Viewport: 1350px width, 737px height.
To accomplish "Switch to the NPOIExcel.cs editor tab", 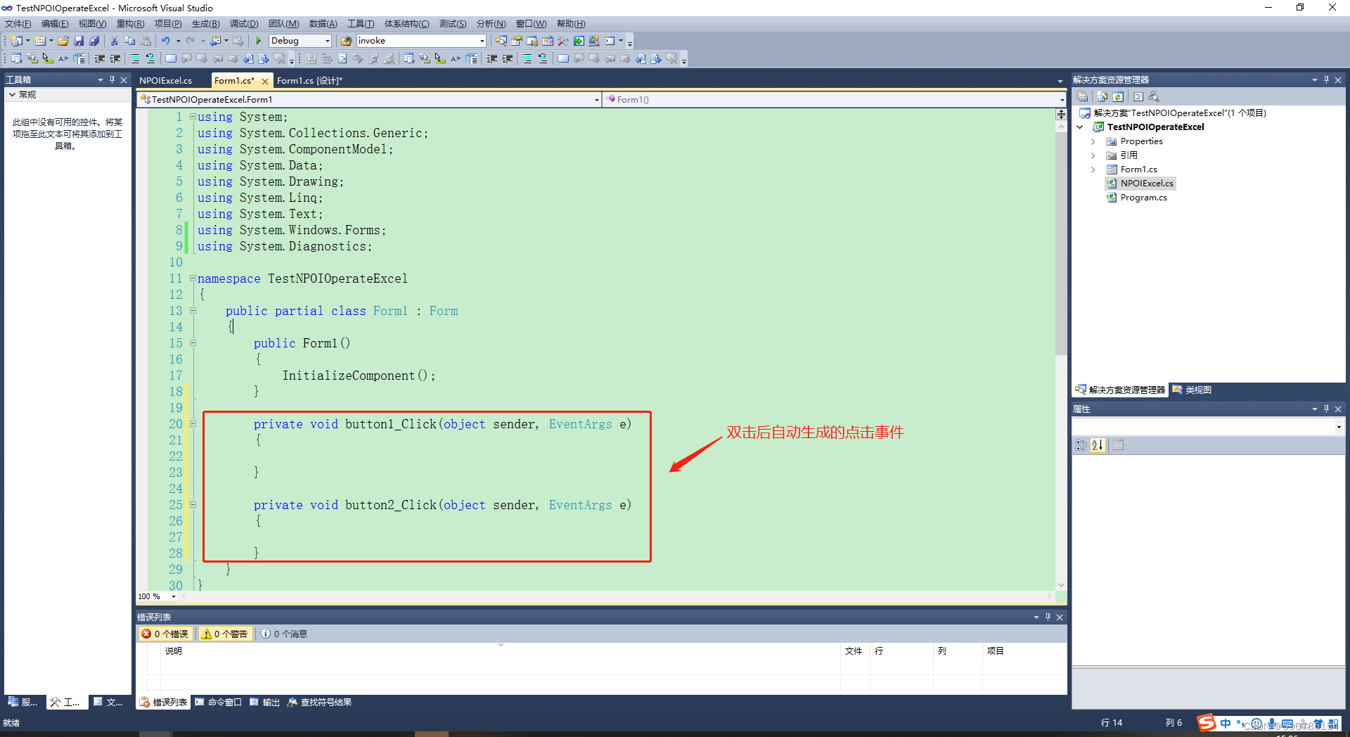I will click(x=165, y=81).
